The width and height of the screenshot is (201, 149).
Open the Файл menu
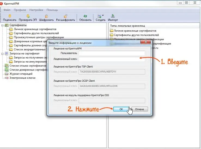(7, 10)
